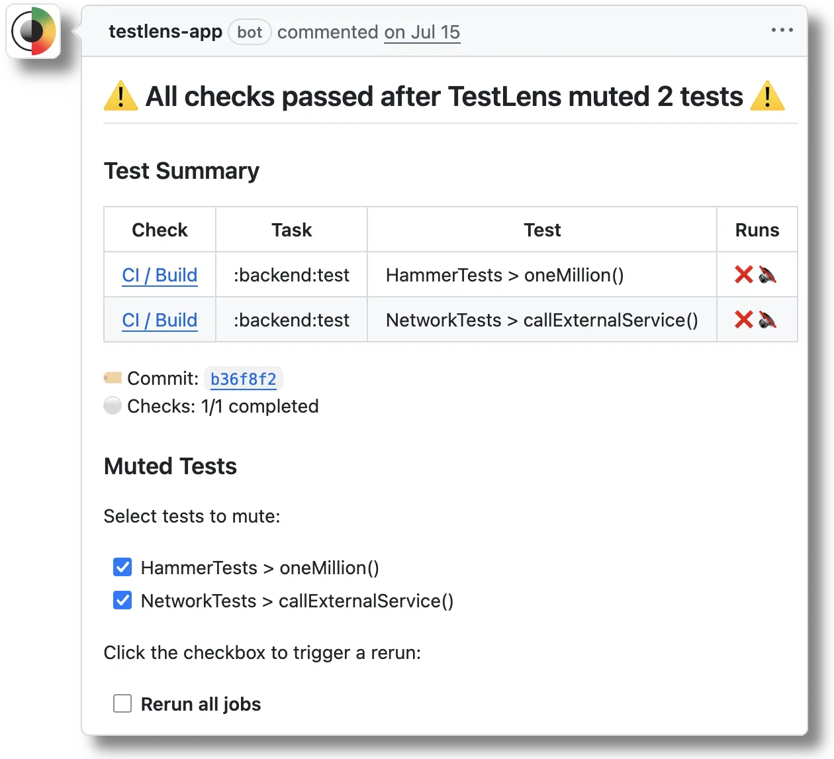Click the red X icon for oneMillion test run
The image size is (834, 759).
tap(743, 274)
